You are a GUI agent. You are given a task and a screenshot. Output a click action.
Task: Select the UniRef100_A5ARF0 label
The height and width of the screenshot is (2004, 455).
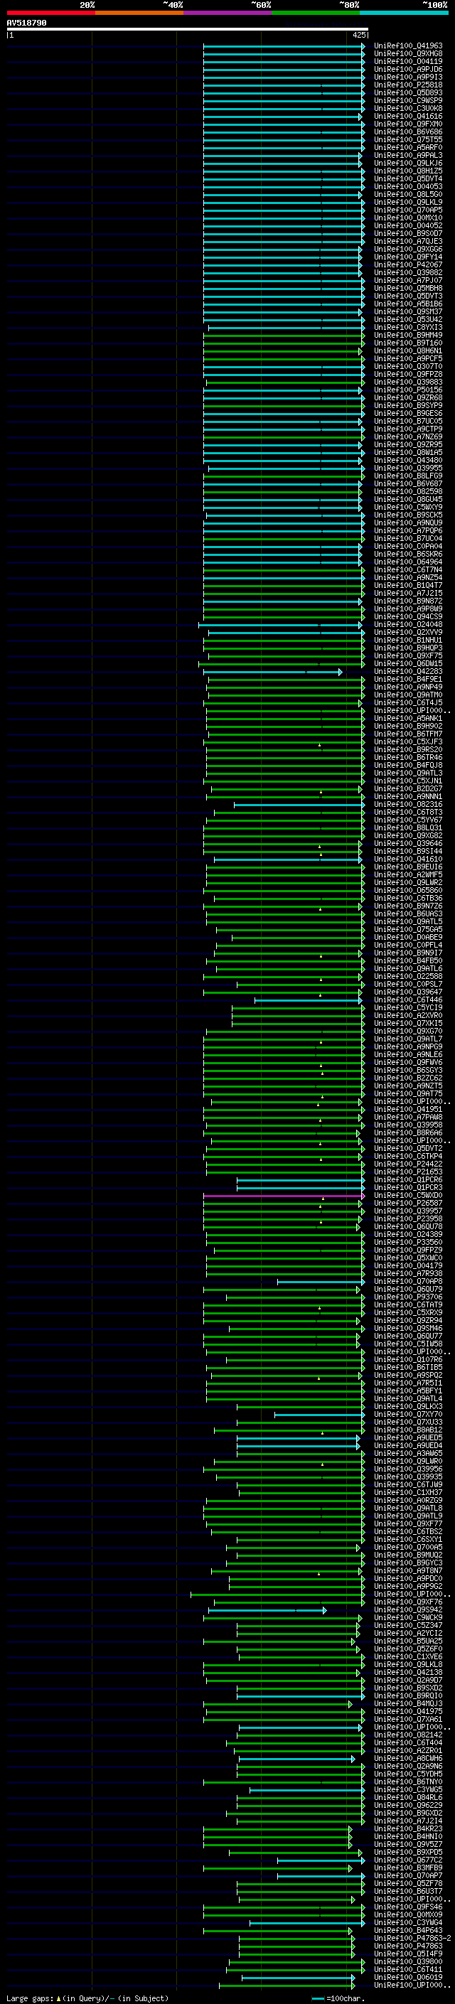point(408,147)
